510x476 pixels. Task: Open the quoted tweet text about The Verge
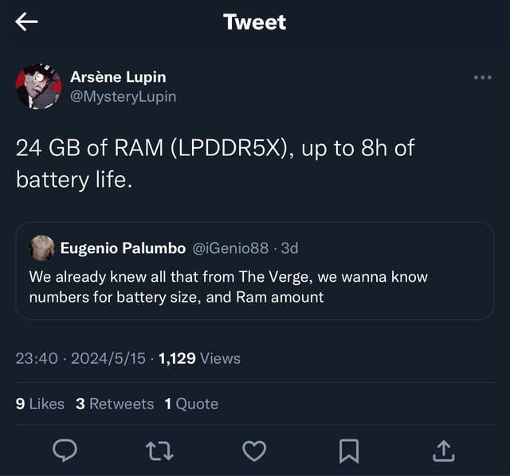pos(228,287)
